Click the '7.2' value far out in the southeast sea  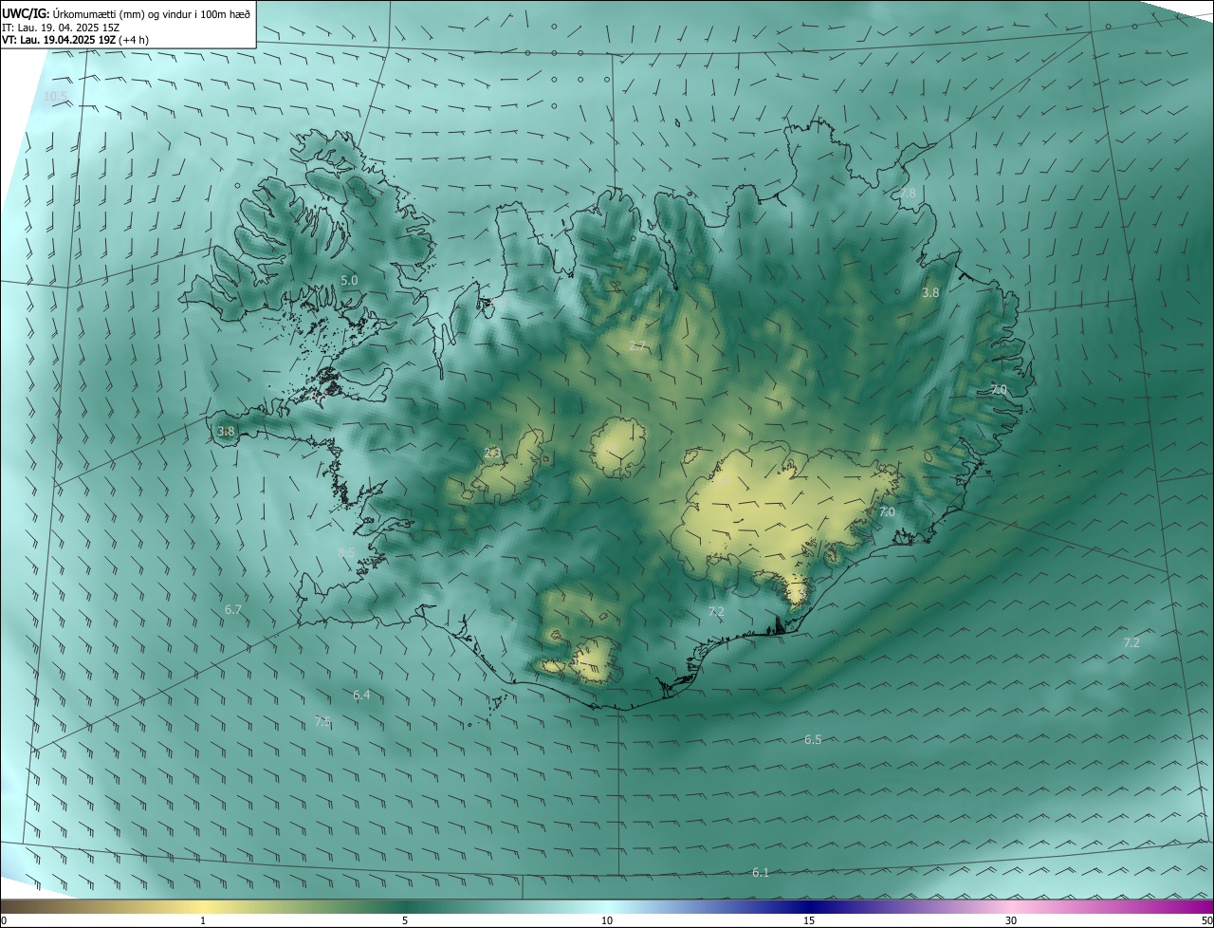pos(1131,643)
